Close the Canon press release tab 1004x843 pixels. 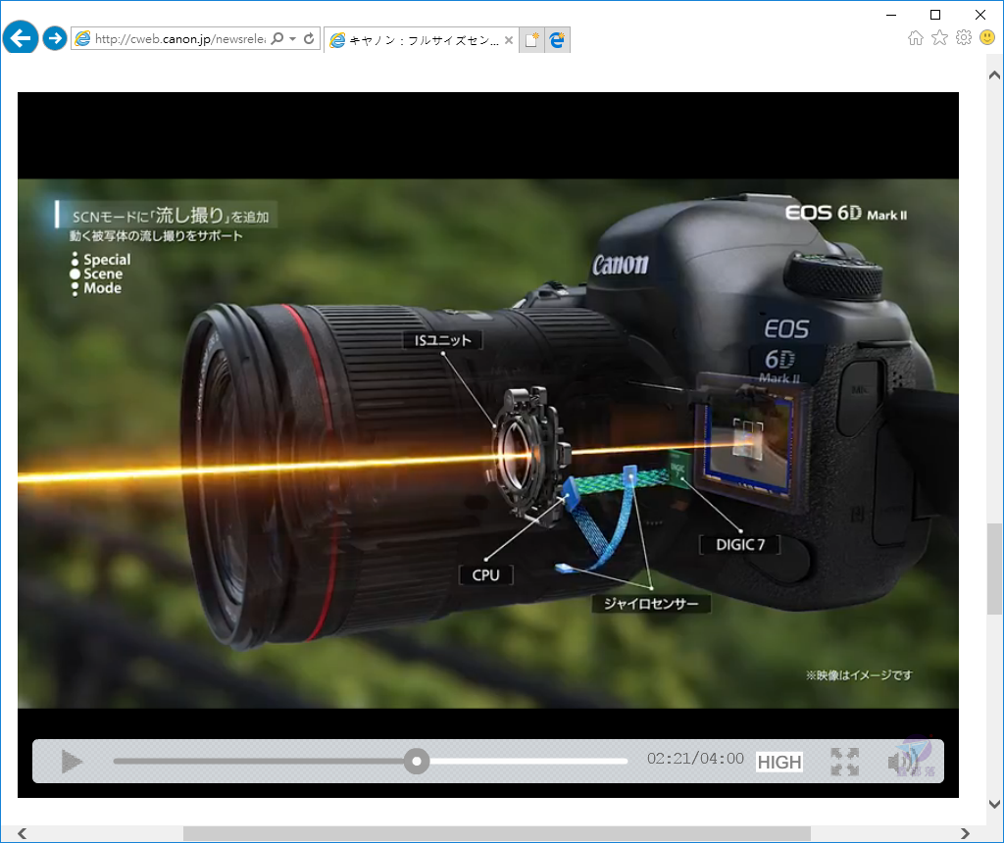[509, 39]
